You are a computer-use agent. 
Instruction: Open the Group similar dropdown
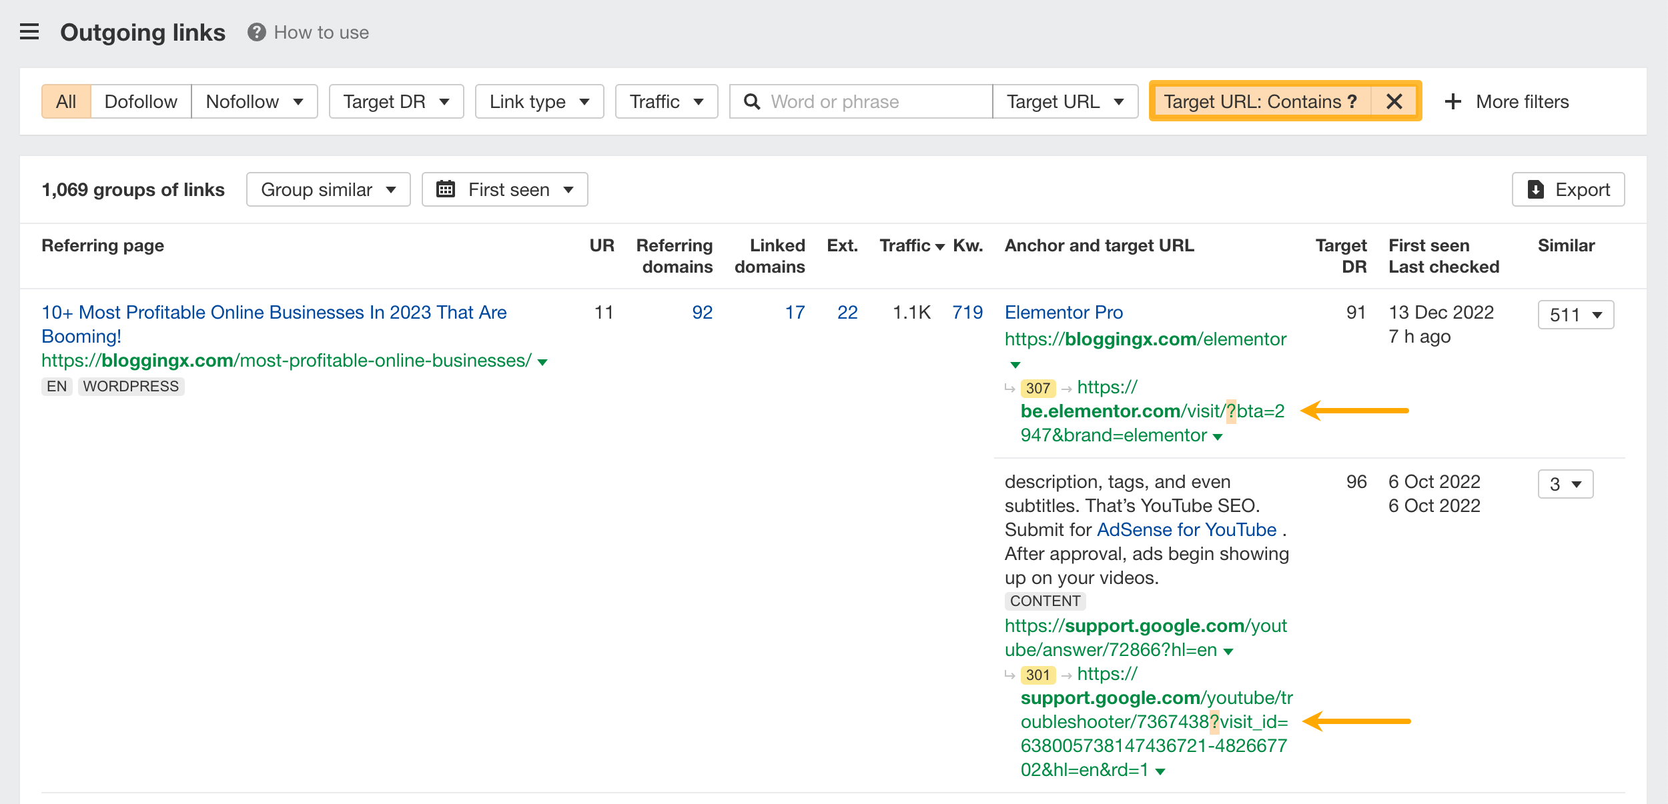[328, 189]
